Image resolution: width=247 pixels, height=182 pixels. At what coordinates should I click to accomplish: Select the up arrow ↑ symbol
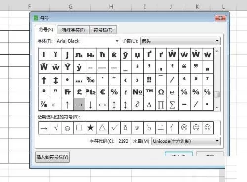click(x=68, y=104)
